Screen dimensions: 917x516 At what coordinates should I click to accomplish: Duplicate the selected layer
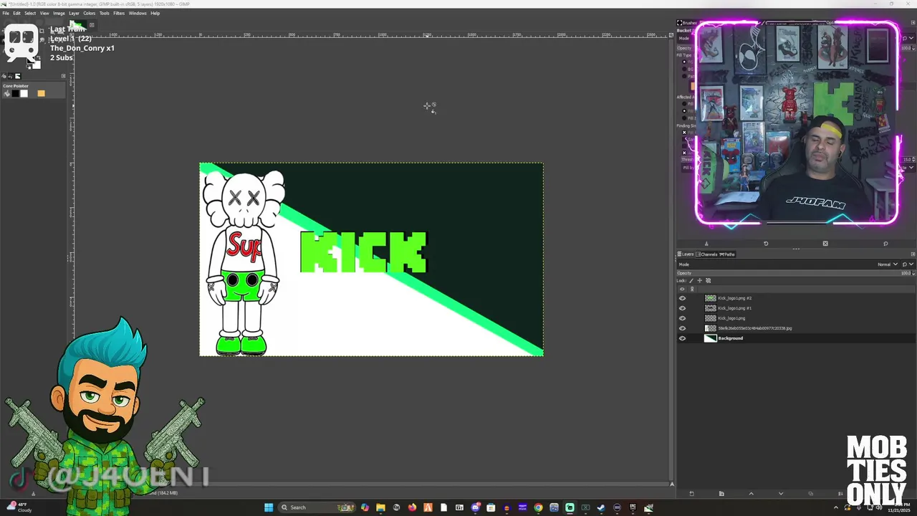click(x=811, y=494)
